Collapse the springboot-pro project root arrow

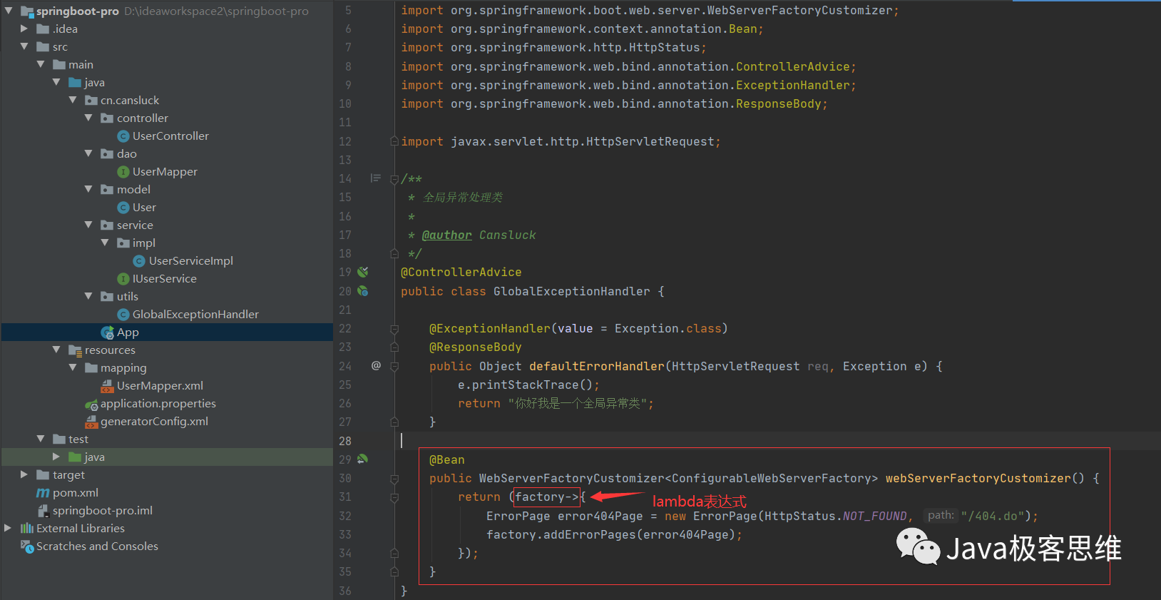point(9,11)
